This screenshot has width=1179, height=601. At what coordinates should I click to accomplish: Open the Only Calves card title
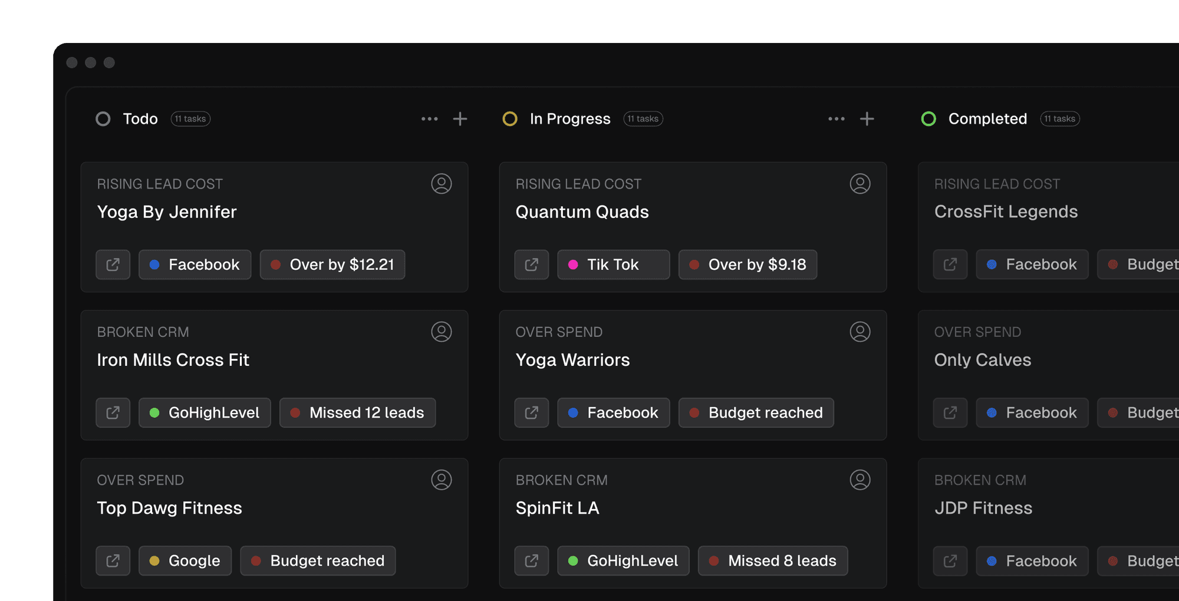click(x=983, y=360)
